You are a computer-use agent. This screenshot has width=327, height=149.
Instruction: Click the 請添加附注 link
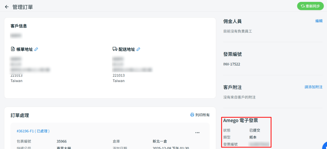(x=313, y=87)
